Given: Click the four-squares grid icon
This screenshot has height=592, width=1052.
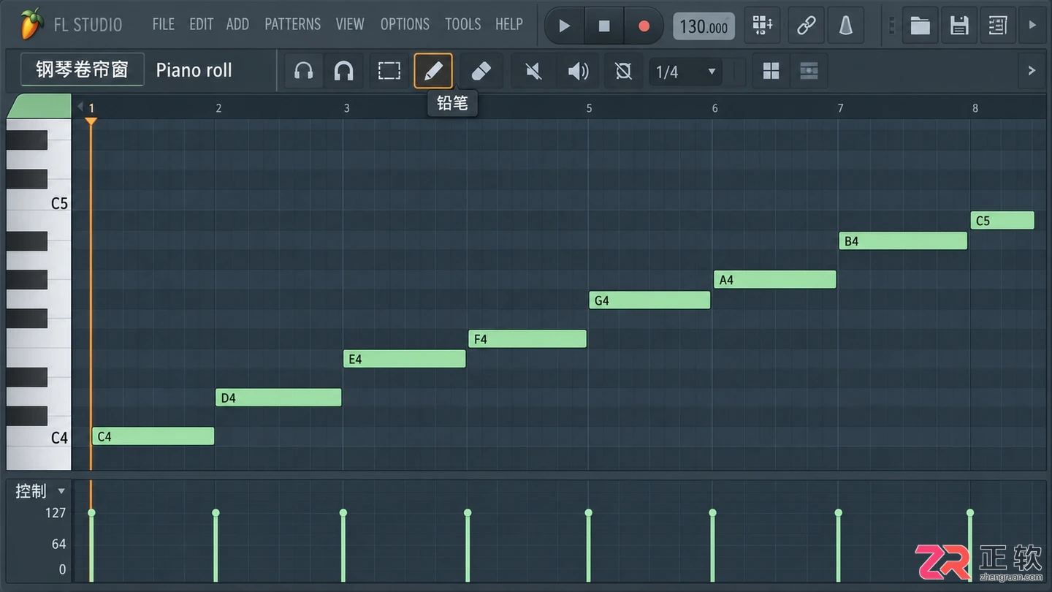Looking at the screenshot, I should [x=771, y=71].
